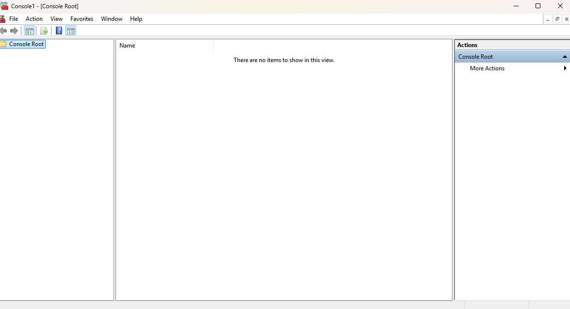Toggle Show/Hide Console Tree toolbar icon

30,31
